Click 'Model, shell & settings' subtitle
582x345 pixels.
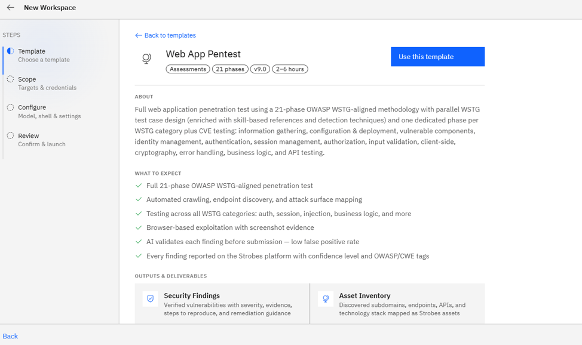pyautogui.click(x=50, y=116)
